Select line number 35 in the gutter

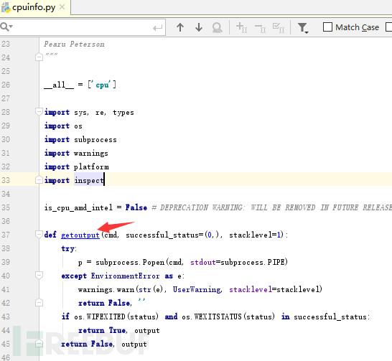(x=6, y=207)
